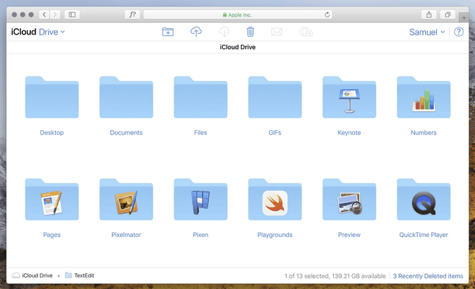Click the Apple Inc. address bar
This screenshot has width=475, height=289.
coord(237,14)
